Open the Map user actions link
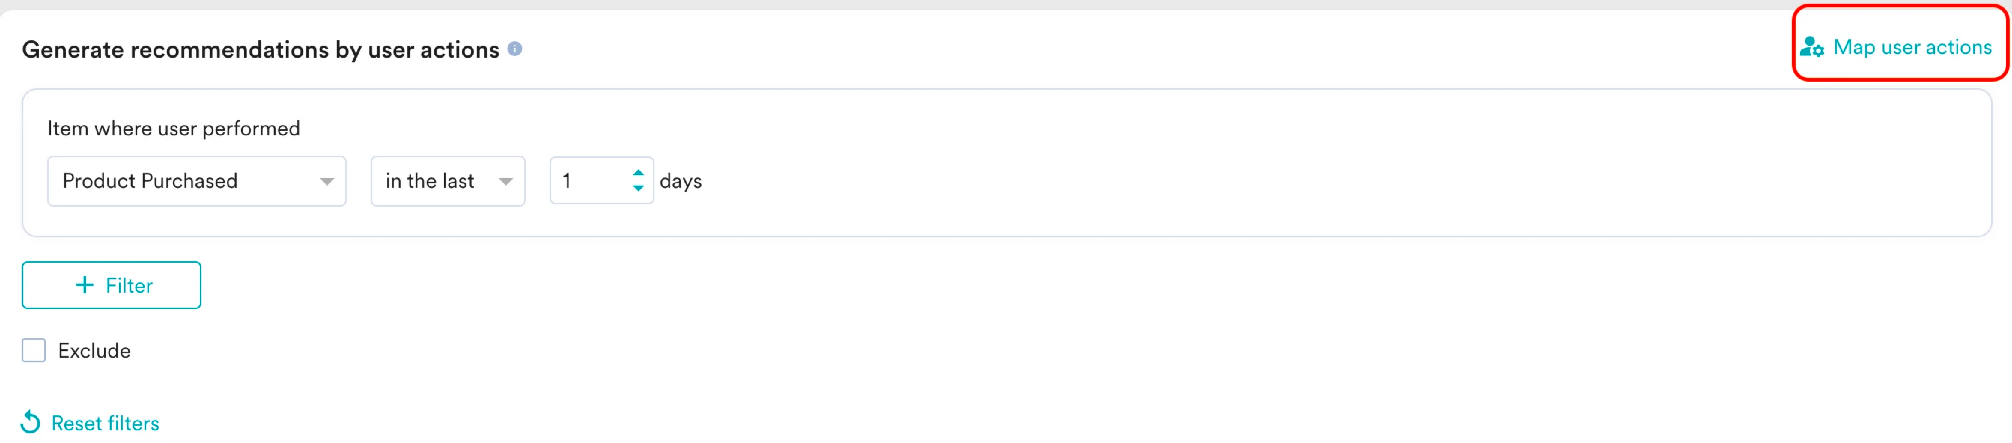This screenshot has width=2012, height=443. [x=1911, y=48]
